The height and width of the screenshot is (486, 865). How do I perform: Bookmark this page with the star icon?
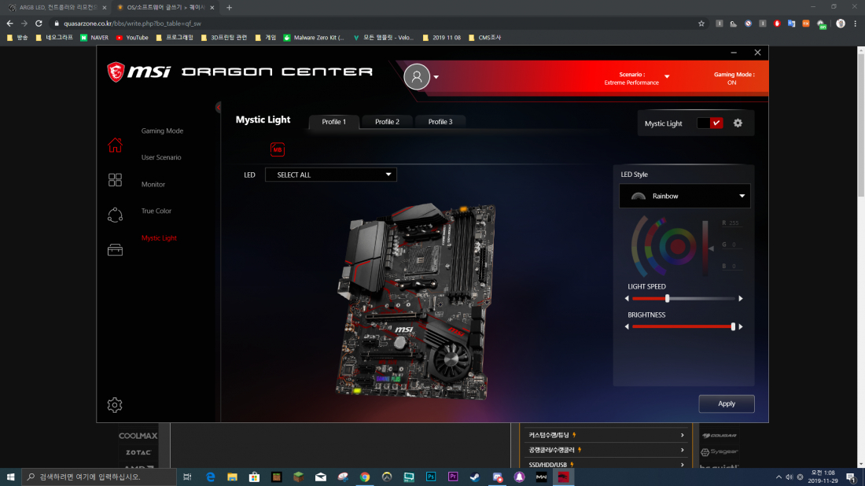point(701,24)
